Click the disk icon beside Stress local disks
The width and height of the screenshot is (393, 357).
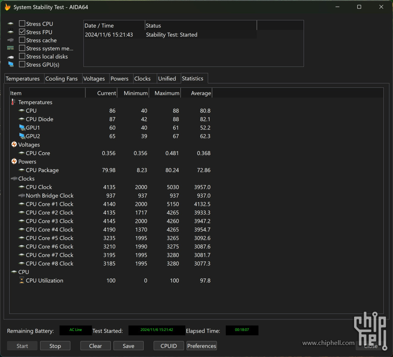(x=10, y=57)
